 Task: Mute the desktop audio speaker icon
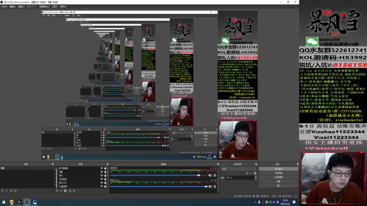pos(210,175)
